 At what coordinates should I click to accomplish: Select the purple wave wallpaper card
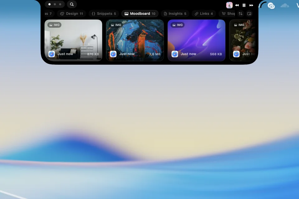coord(197,40)
